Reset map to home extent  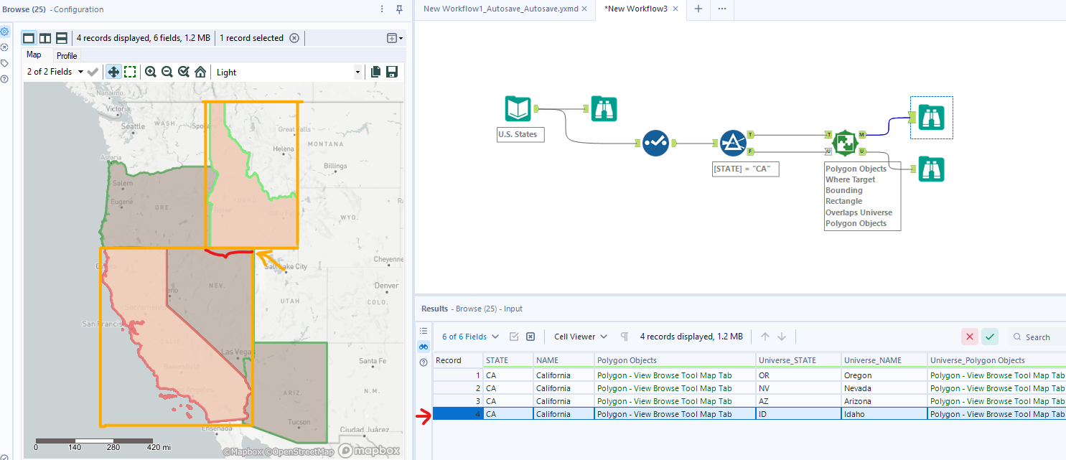tap(200, 72)
